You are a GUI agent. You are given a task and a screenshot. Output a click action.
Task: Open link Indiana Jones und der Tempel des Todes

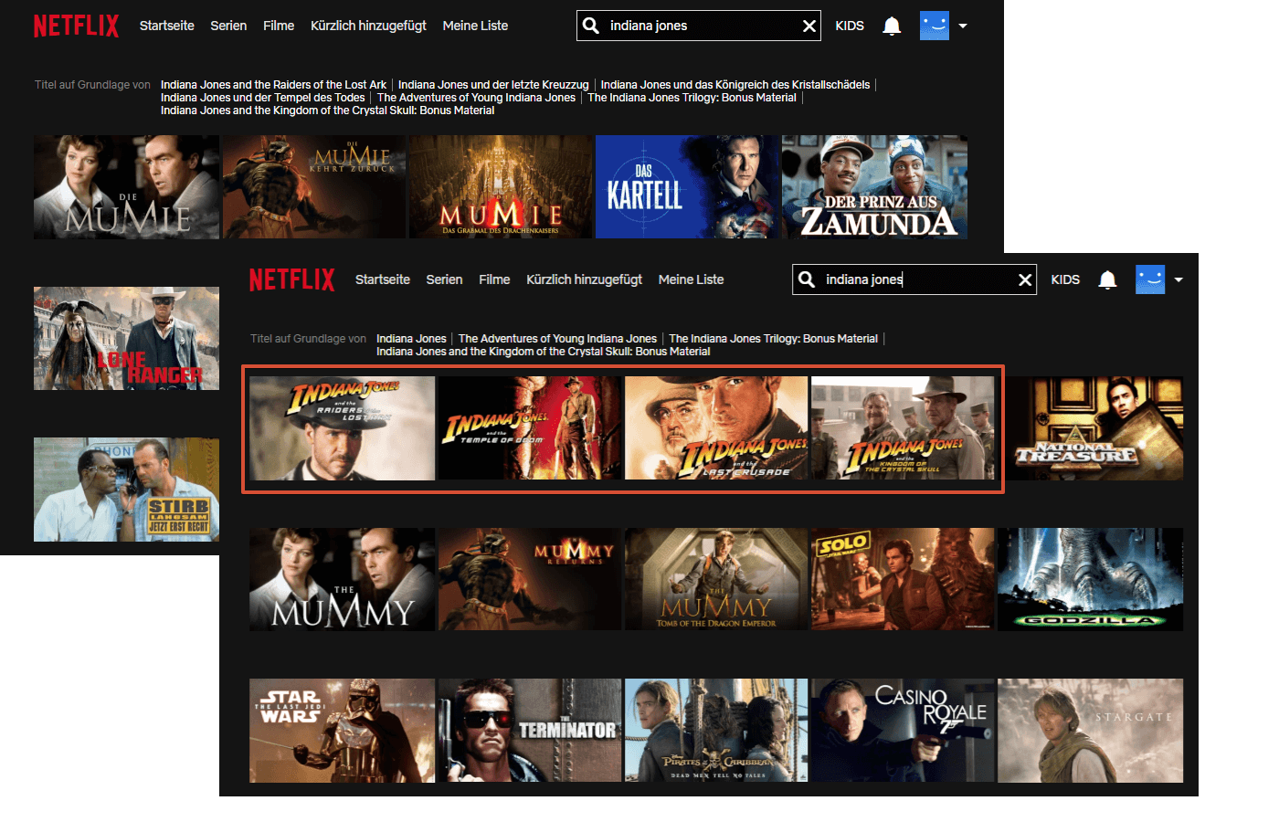[263, 98]
